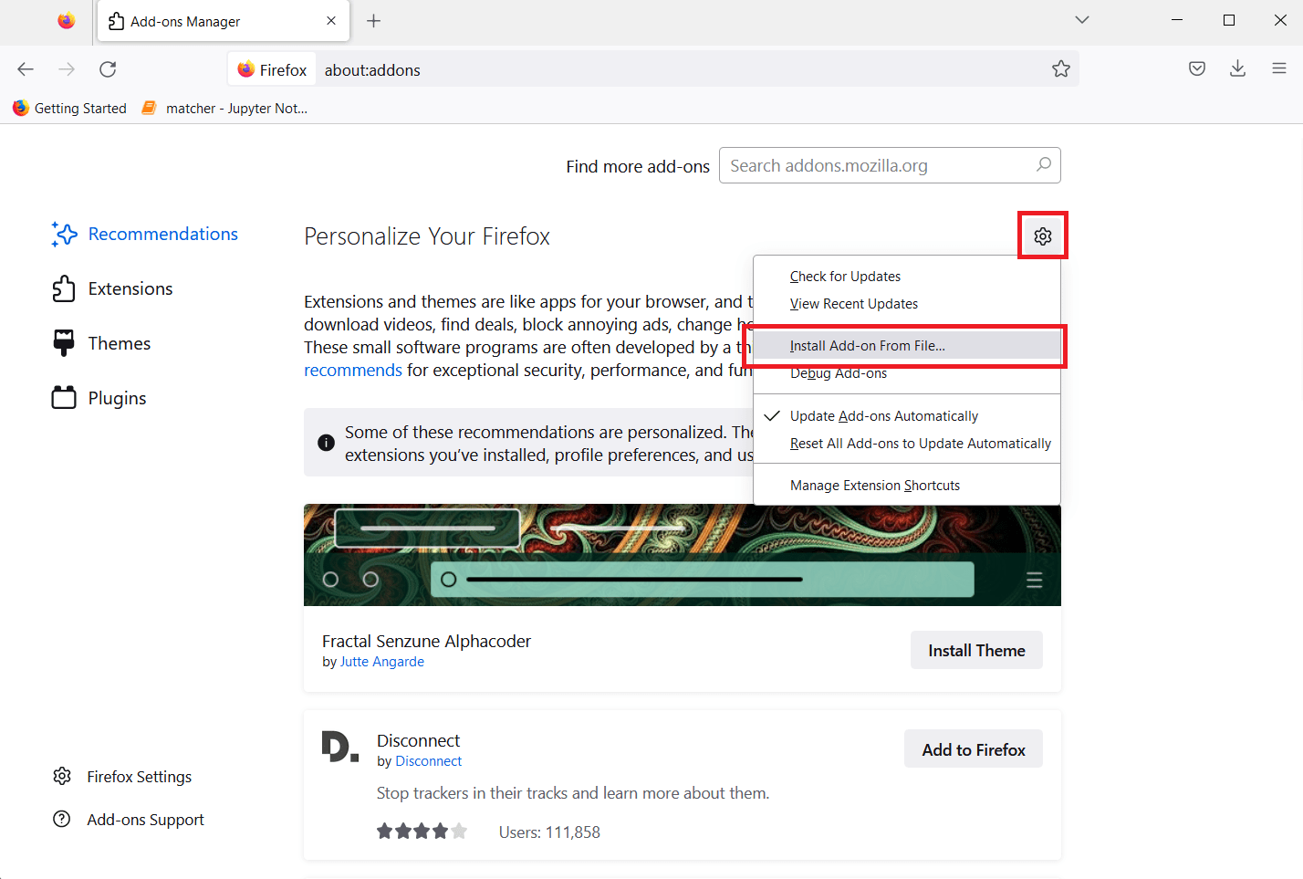The width and height of the screenshot is (1303, 879).
Task: Click 'Find more add-ons' label
Action: pyautogui.click(x=638, y=166)
